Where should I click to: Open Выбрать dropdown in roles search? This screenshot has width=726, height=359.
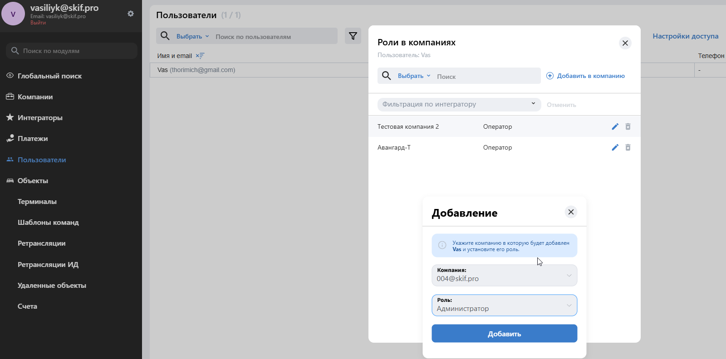413,76
